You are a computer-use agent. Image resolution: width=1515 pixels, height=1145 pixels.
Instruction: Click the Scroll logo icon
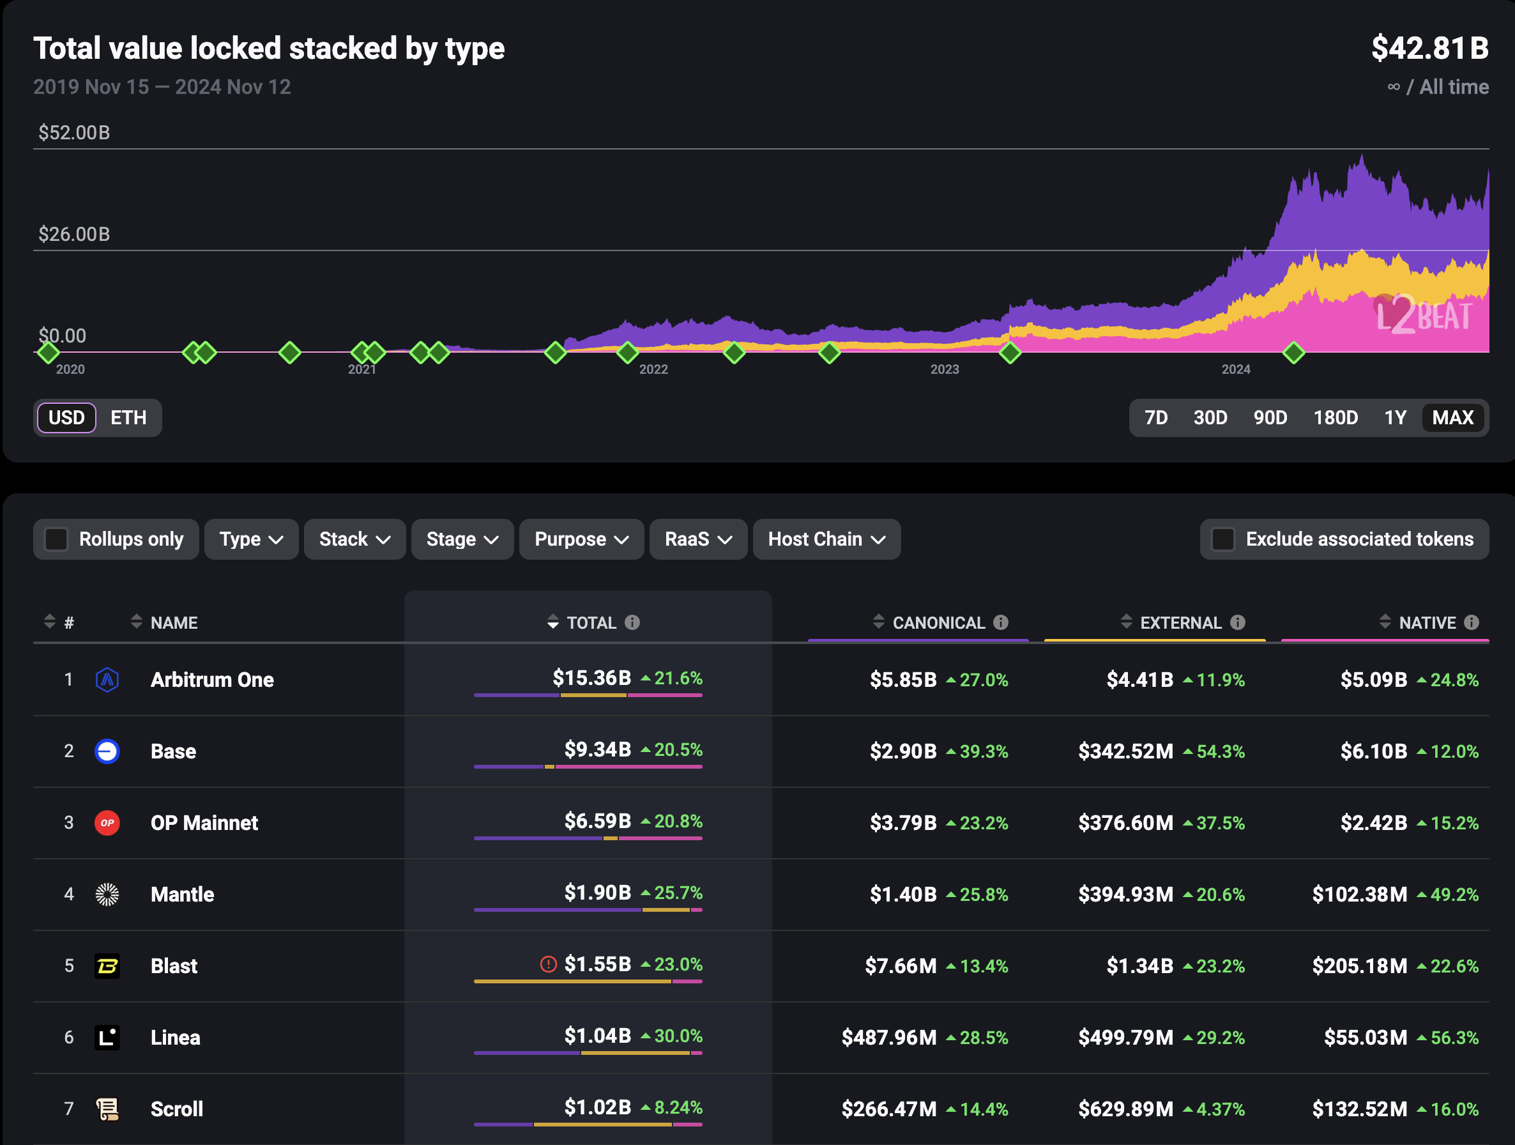pos(107,1109)
